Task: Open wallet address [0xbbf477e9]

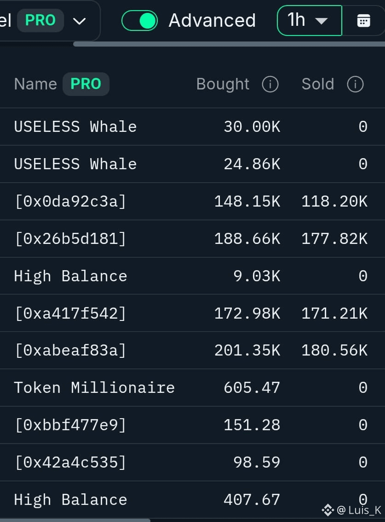Action: point(70,425)
